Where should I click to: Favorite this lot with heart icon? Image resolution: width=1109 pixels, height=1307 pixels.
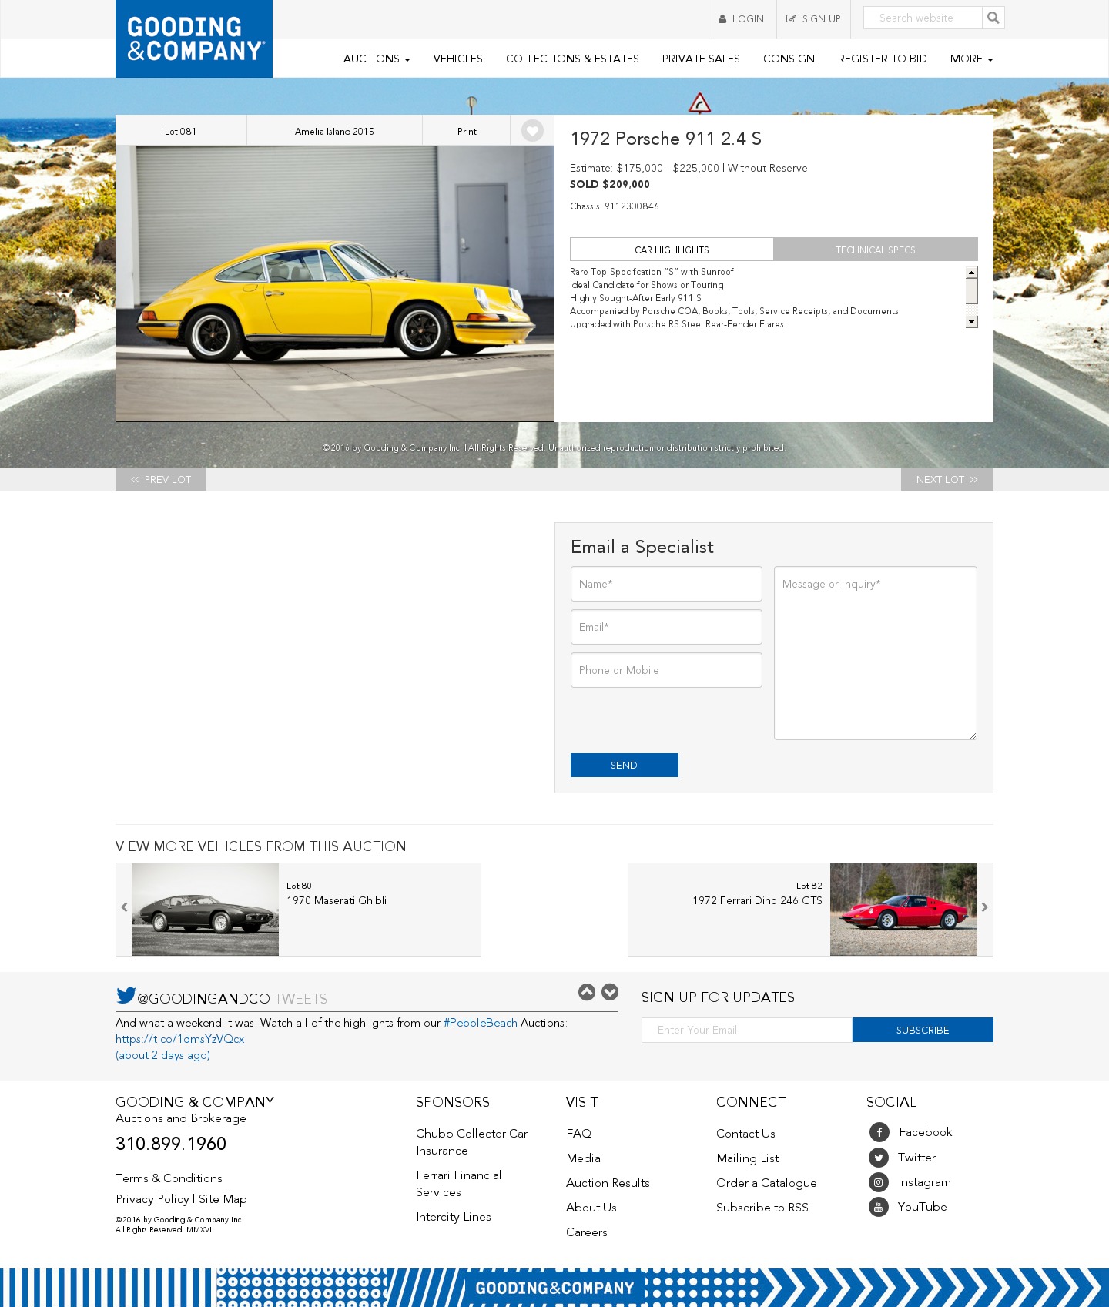coord(532,130)
